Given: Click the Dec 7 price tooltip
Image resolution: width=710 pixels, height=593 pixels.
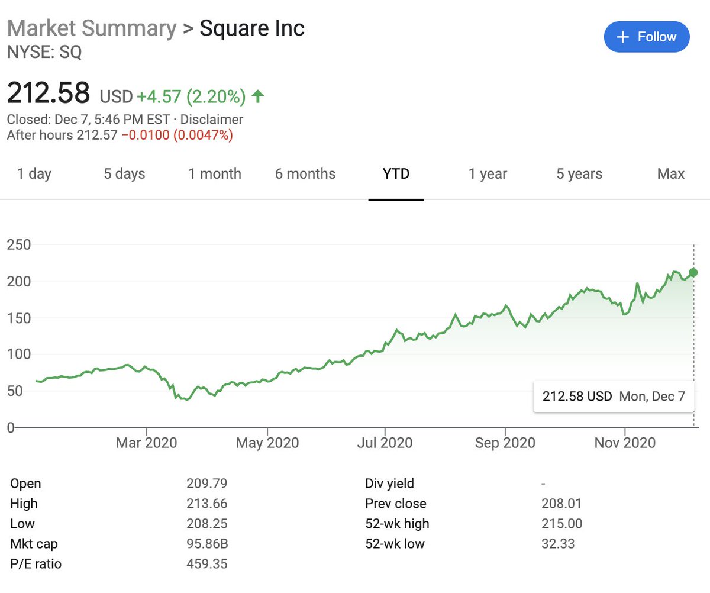Looking at the screenshot, I should 614,397.
